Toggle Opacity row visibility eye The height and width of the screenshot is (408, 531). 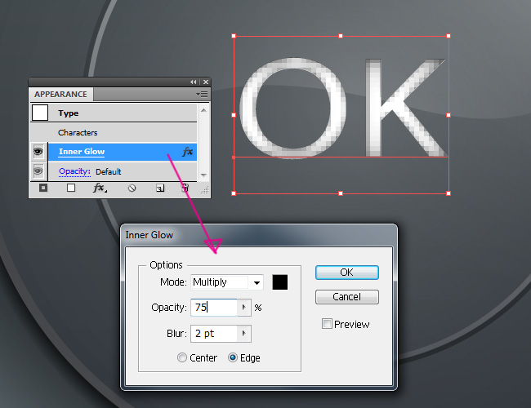pos(38,171)
